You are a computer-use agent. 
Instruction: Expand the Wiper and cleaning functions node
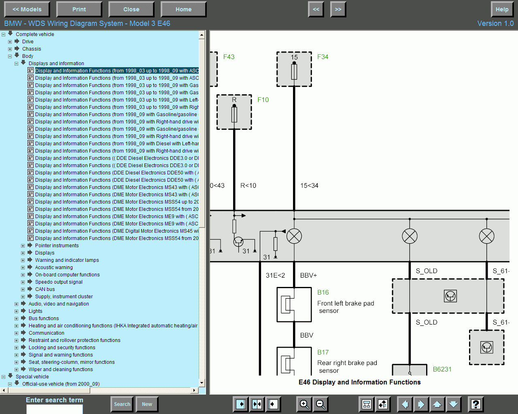coord(17,369)
